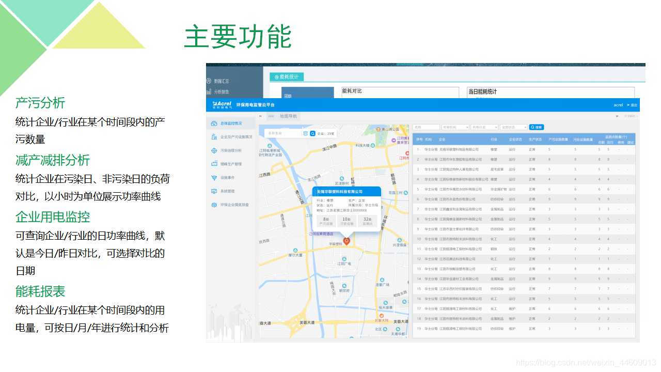
Task: Click the 退出 logout link
Action: point(632,105)
